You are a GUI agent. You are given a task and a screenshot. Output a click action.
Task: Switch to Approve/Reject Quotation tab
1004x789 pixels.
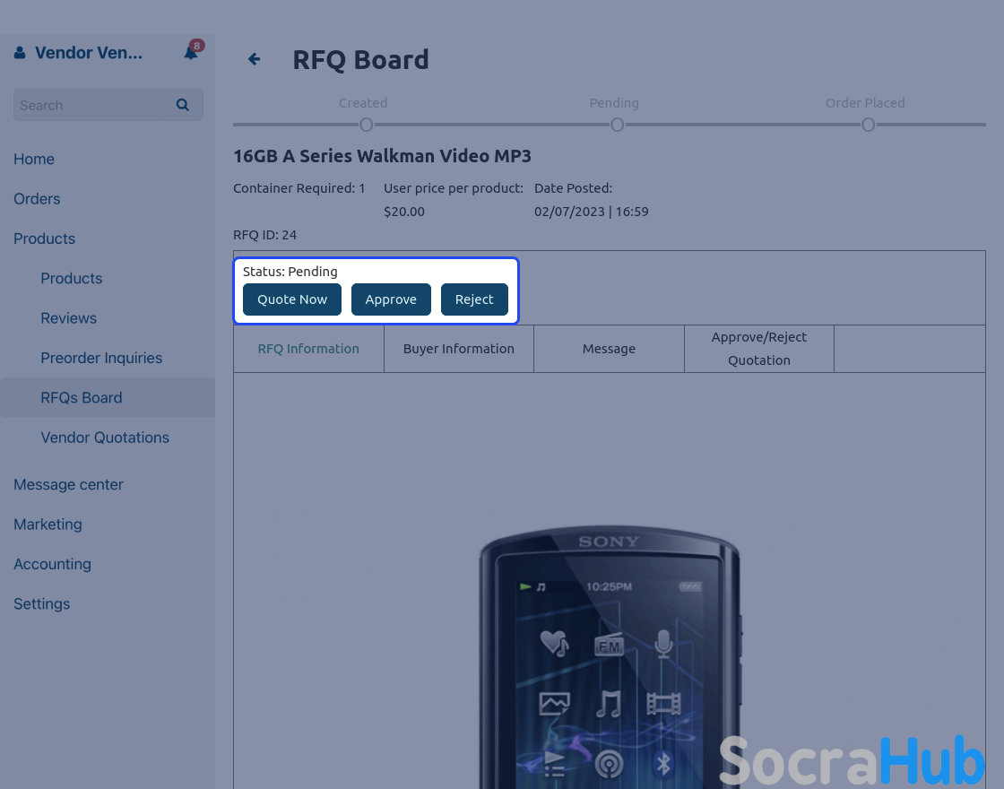click(759, 349)
